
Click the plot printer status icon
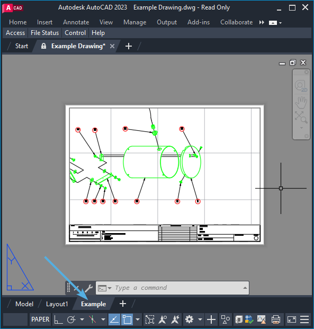point(276,319)
